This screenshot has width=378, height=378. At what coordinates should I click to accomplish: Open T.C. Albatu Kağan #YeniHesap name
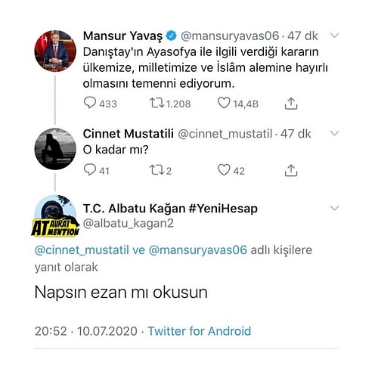tap(170, 209)
